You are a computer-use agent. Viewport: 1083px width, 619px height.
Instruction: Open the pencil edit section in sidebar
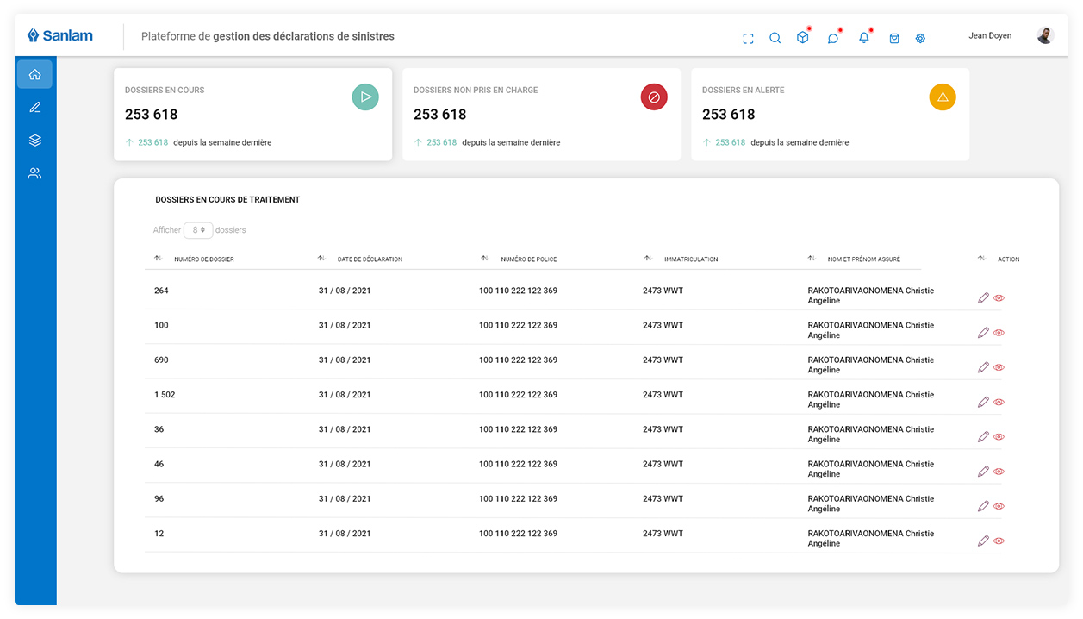tap(34, 108)
